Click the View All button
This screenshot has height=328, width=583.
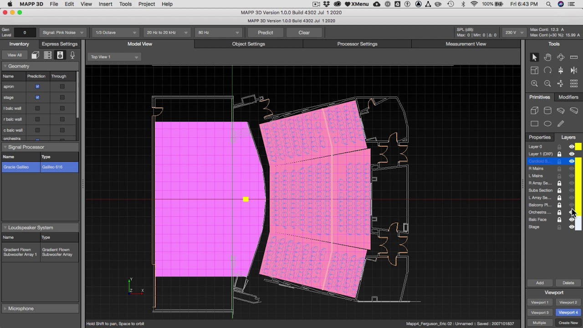pyautogui.click(x=15, y=55)
